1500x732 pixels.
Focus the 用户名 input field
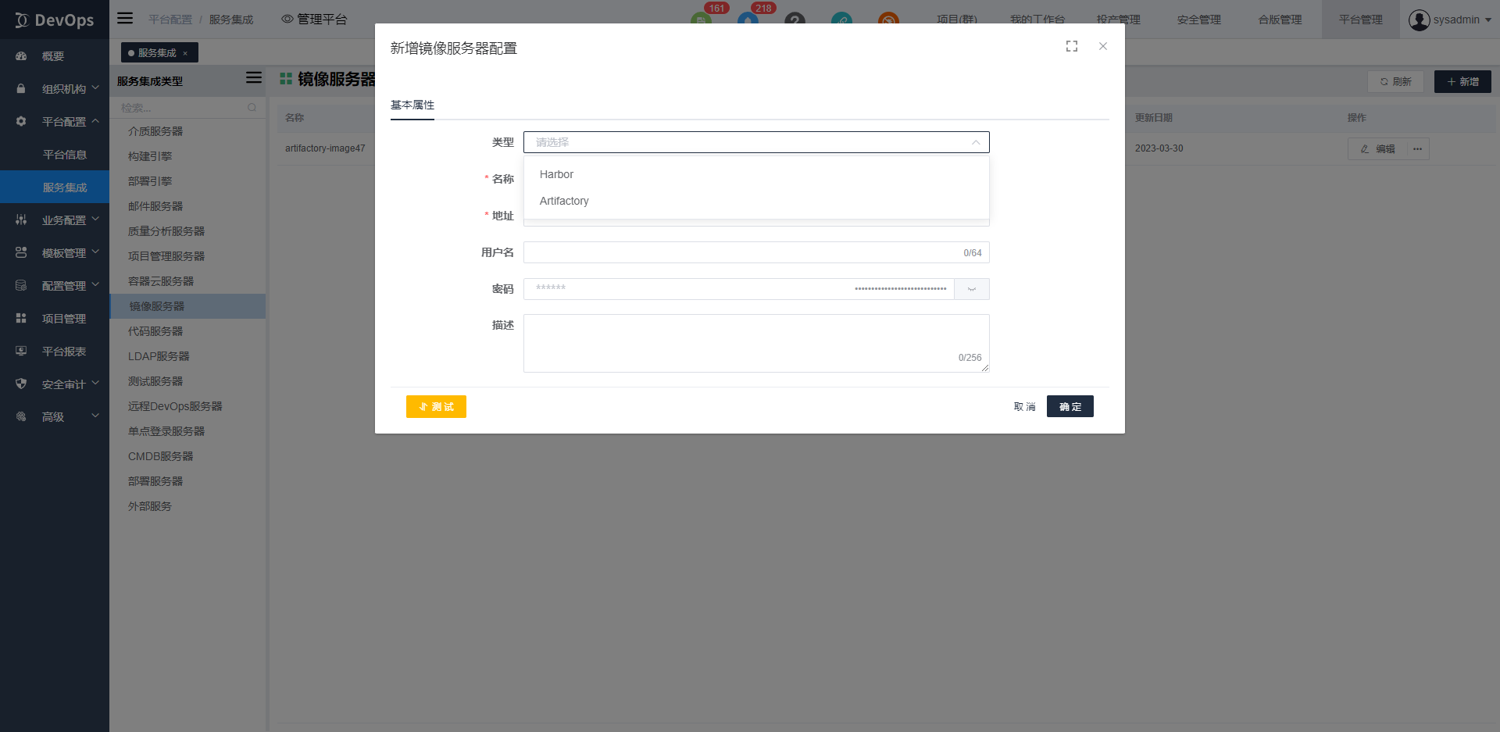click(x=756, y=252)
